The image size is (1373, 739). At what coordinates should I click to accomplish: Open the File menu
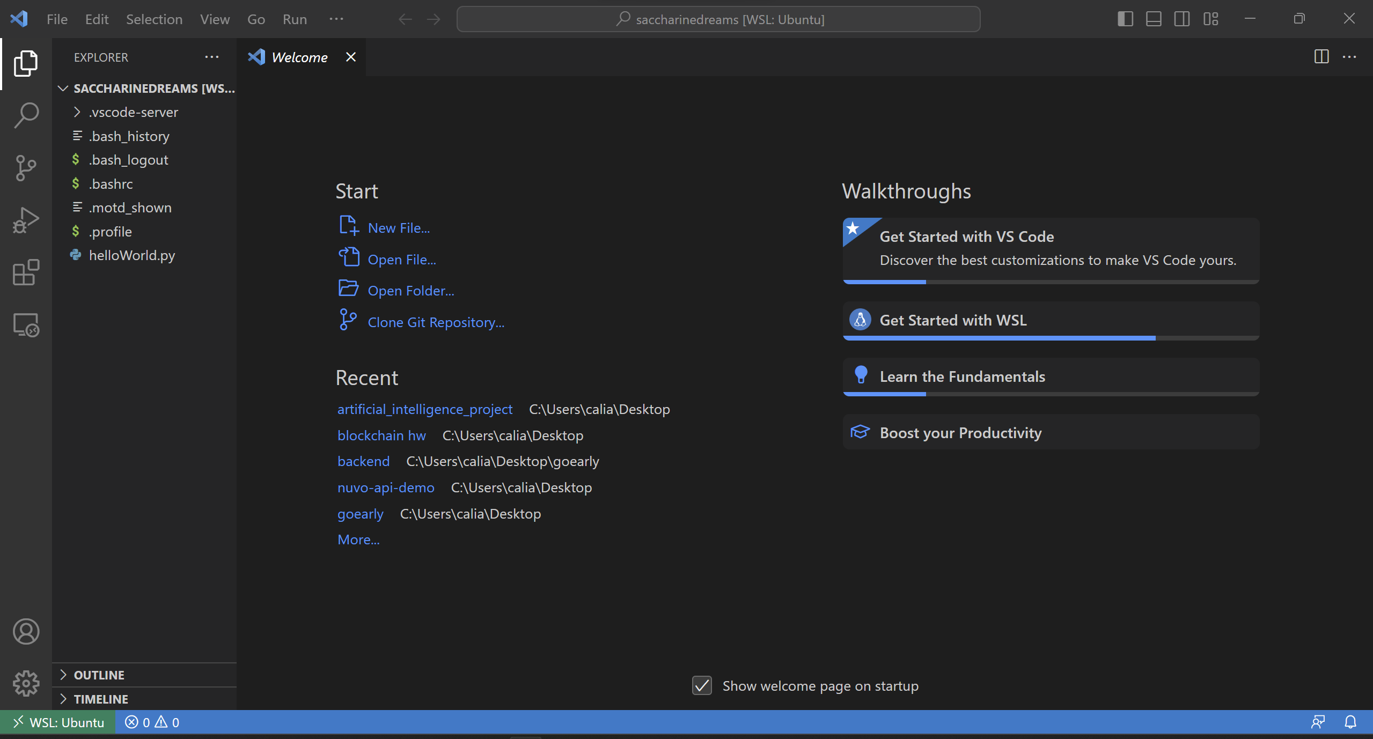[57, 19]
